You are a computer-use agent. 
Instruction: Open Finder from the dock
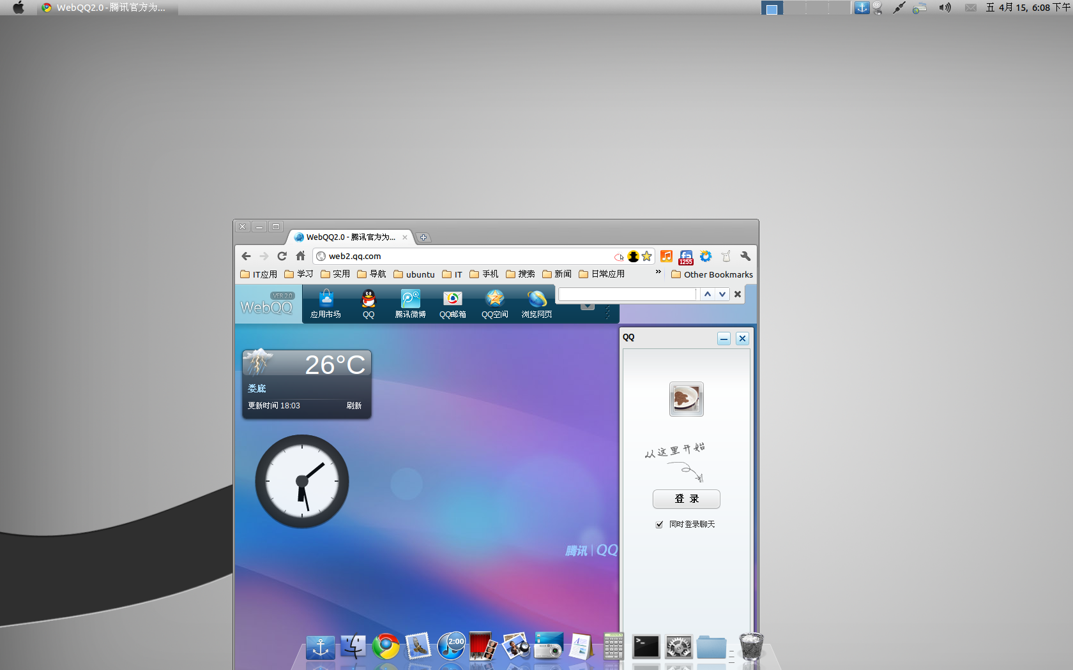(353, 646)
